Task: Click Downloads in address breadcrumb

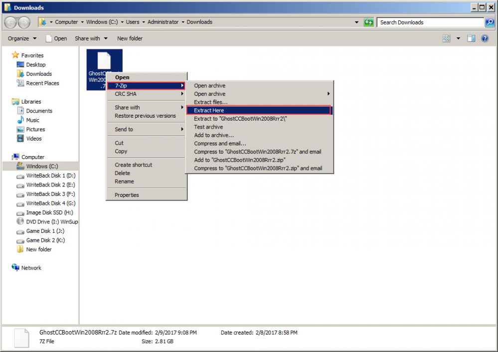Action: (199, 22)
